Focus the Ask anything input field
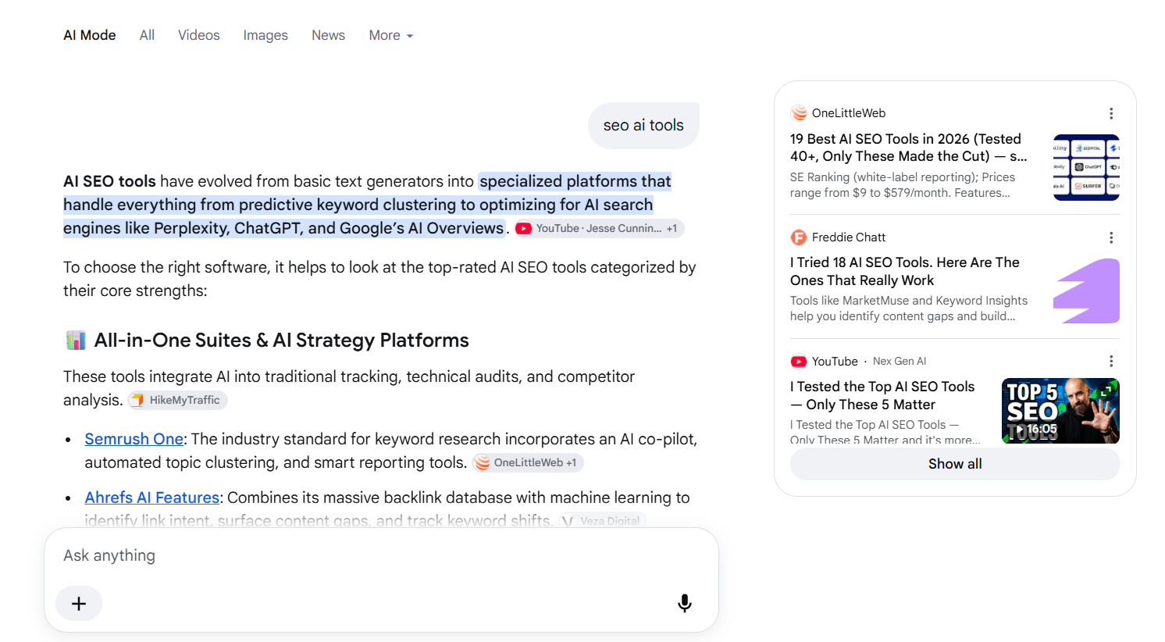 click(381, 555)
